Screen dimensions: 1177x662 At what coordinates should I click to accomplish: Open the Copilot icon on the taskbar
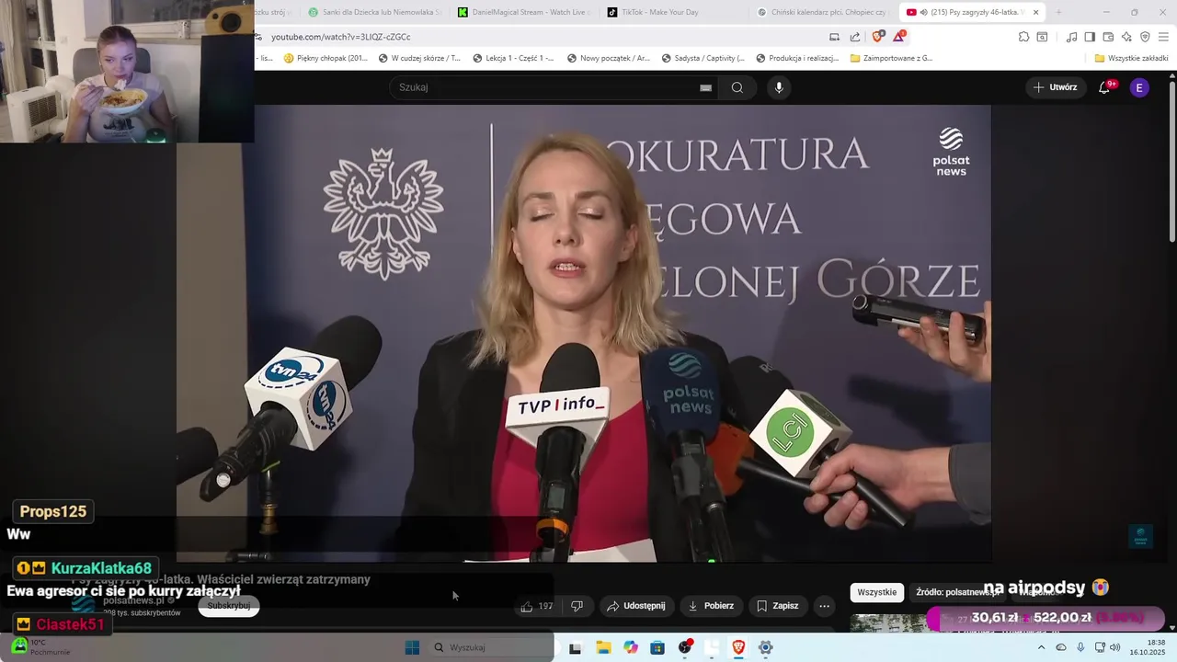click(631, 647)
